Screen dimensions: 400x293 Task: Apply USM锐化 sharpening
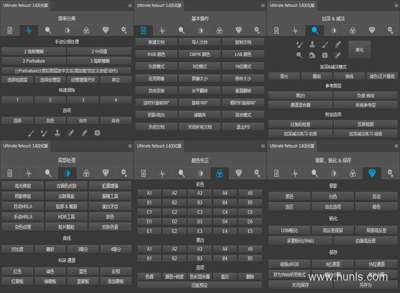pos(289,230)
